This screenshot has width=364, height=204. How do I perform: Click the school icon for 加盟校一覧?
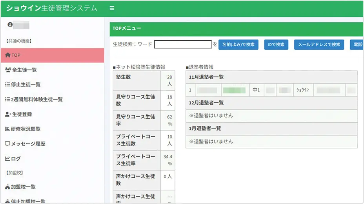7,187
